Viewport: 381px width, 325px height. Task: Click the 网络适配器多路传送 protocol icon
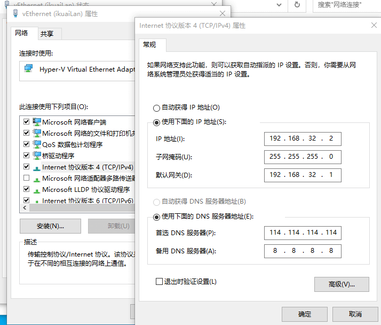click(x=37, y=180)
